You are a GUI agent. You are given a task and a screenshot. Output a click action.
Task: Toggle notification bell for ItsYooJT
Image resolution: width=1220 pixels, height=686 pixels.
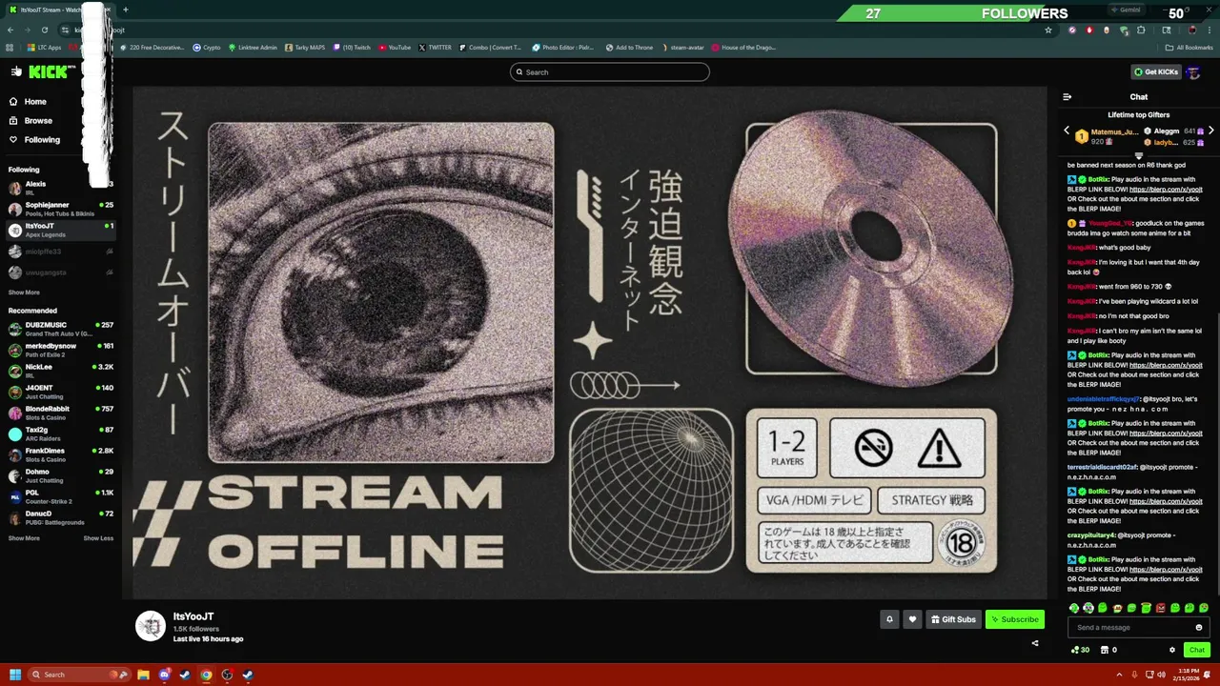click(889, 619)
